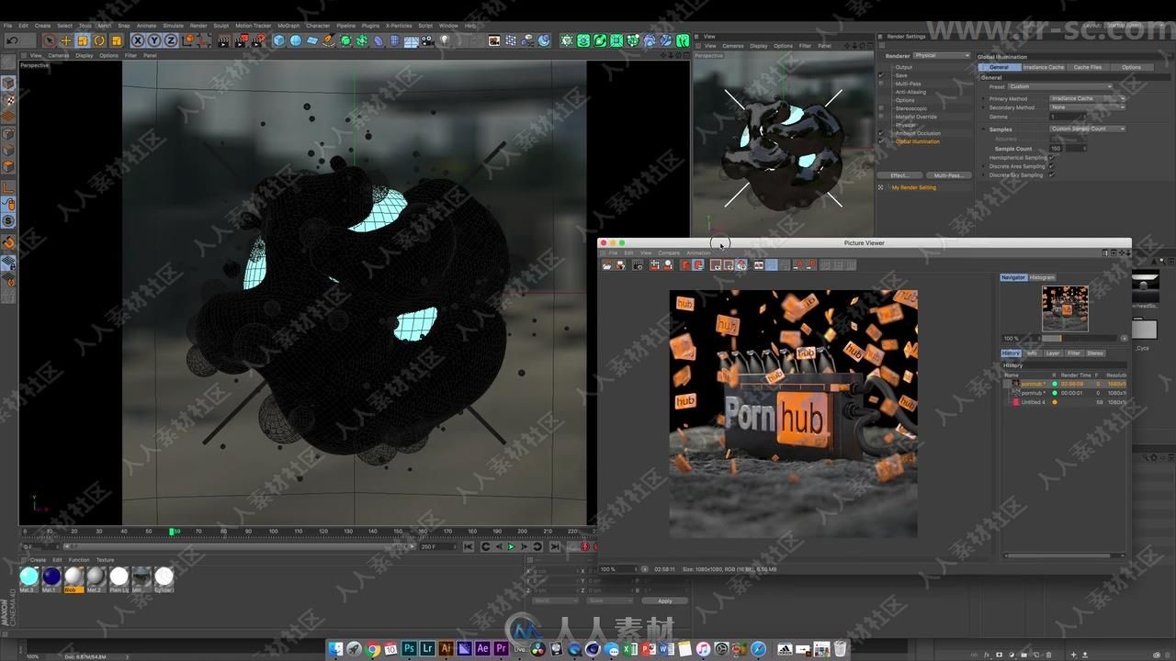Toggle the Global Illumination checkbox
Screen dimensions: 1176x661
coord(881,141)
